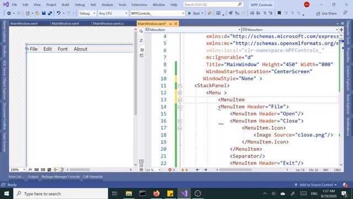Click the Find in Files icon next to Start
This screenshot has height=199, width=353.
coord(210,13)
